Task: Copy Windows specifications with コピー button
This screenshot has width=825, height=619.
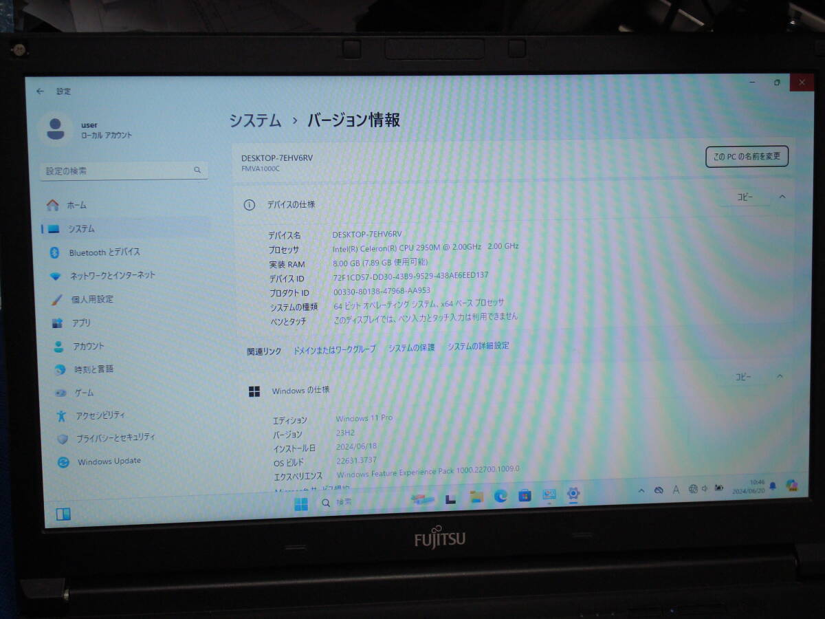Action: point(743,377)
